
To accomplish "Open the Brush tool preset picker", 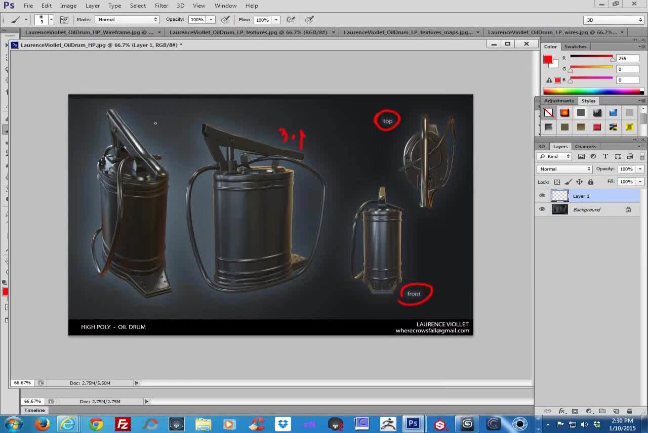I will point(19,20).
